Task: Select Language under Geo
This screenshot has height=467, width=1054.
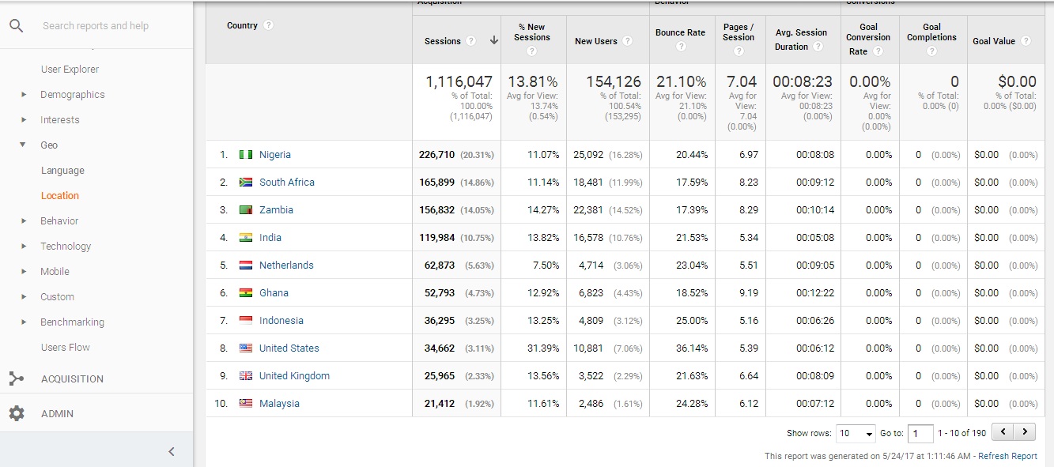Action: tap(62, 171)
